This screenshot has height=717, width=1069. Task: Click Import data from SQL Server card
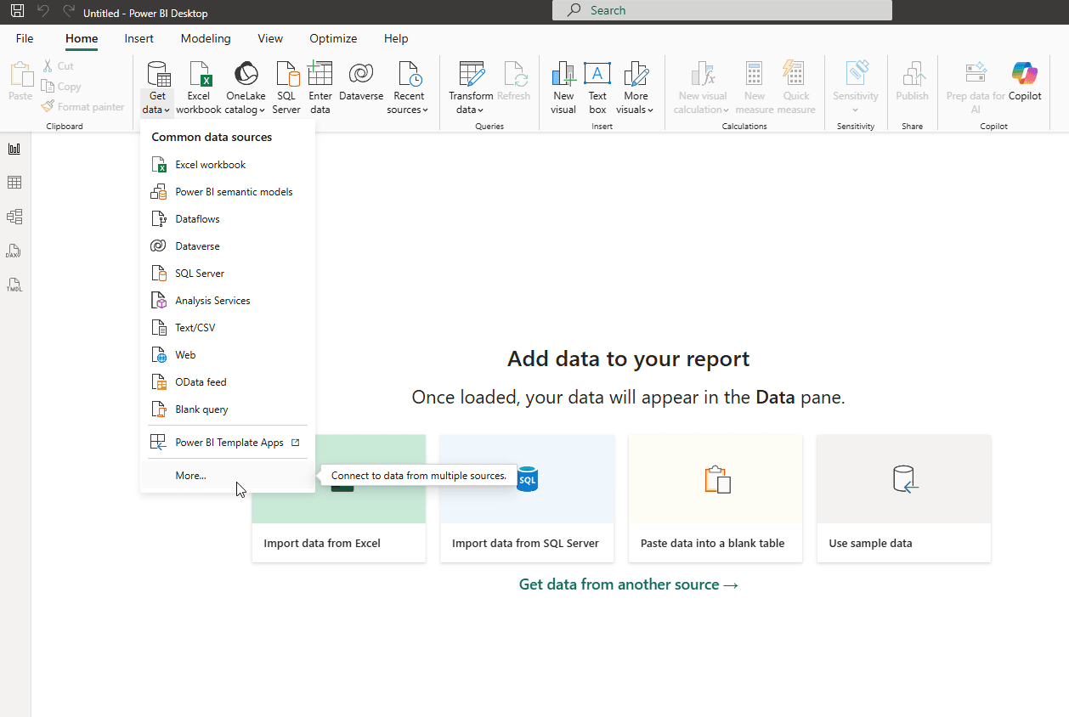click(x=527, y=499)
